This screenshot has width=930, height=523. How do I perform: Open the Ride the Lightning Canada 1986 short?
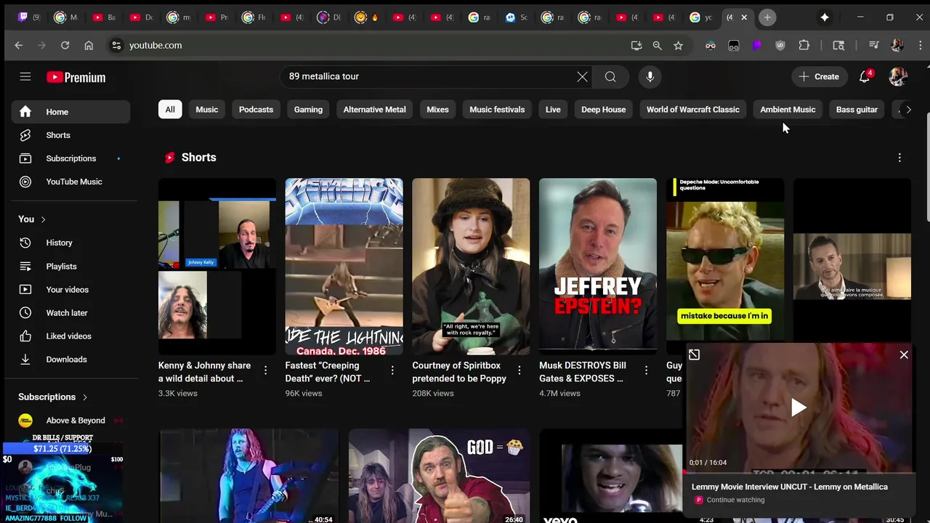click(344, 266)
